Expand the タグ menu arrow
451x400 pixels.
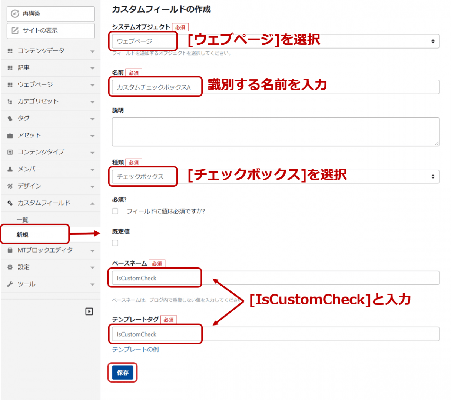[x=93, y=119]
